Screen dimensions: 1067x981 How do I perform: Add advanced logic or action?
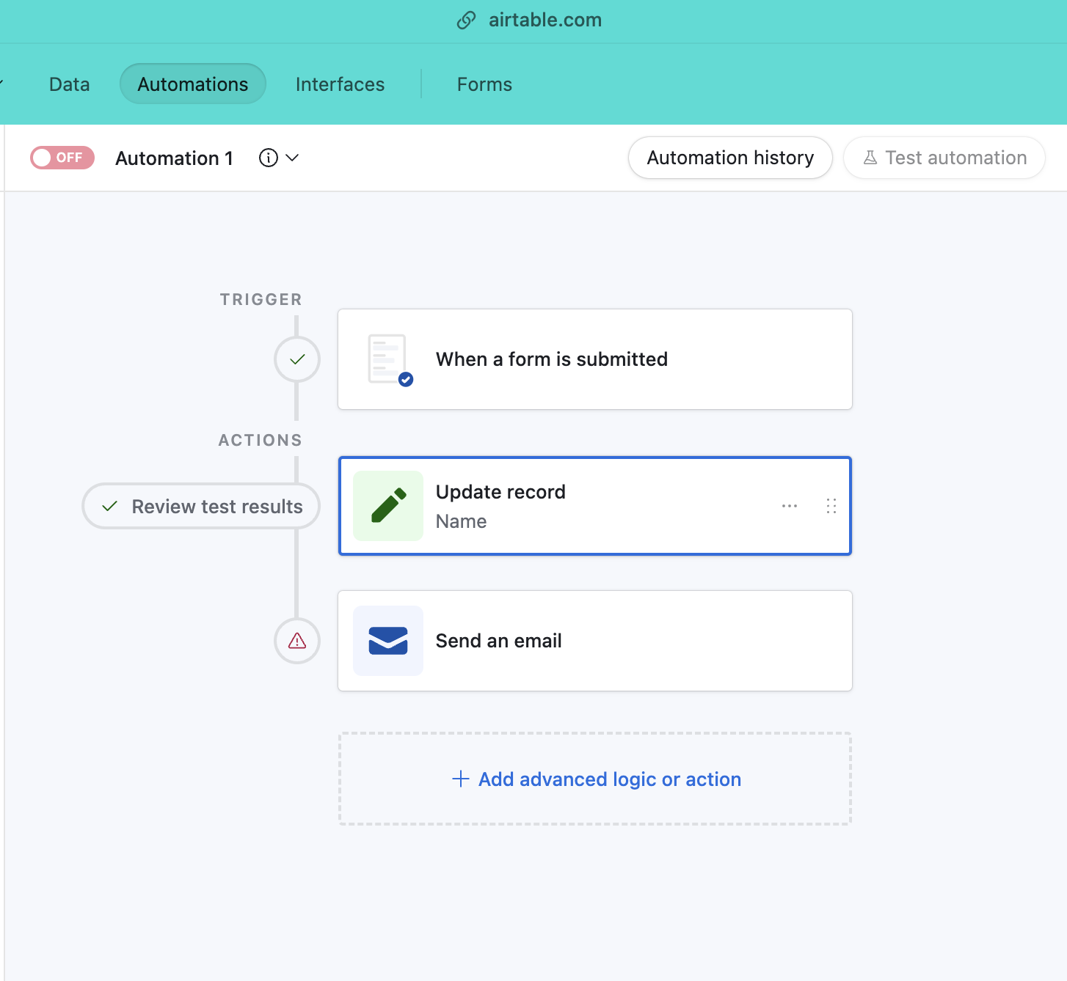point(595,779)
